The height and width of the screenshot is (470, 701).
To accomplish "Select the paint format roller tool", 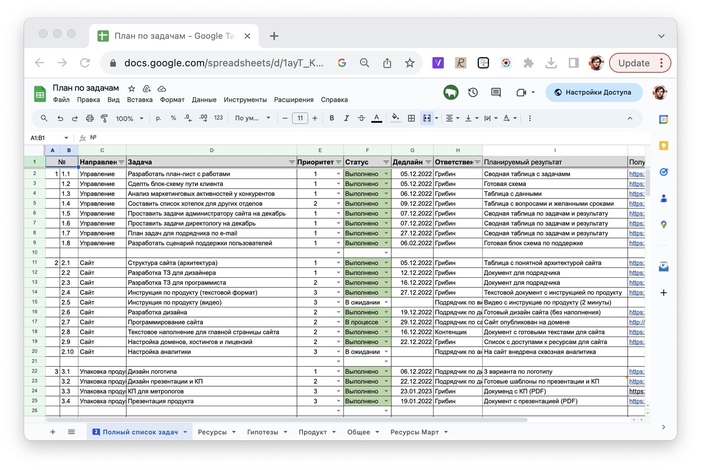I will pyautogui.click(x=104, y=118).
